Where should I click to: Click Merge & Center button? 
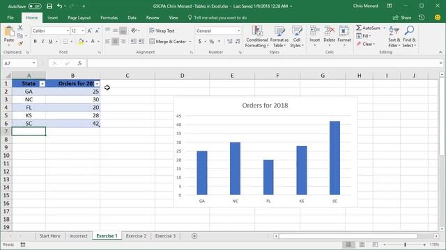click(167, 42)
